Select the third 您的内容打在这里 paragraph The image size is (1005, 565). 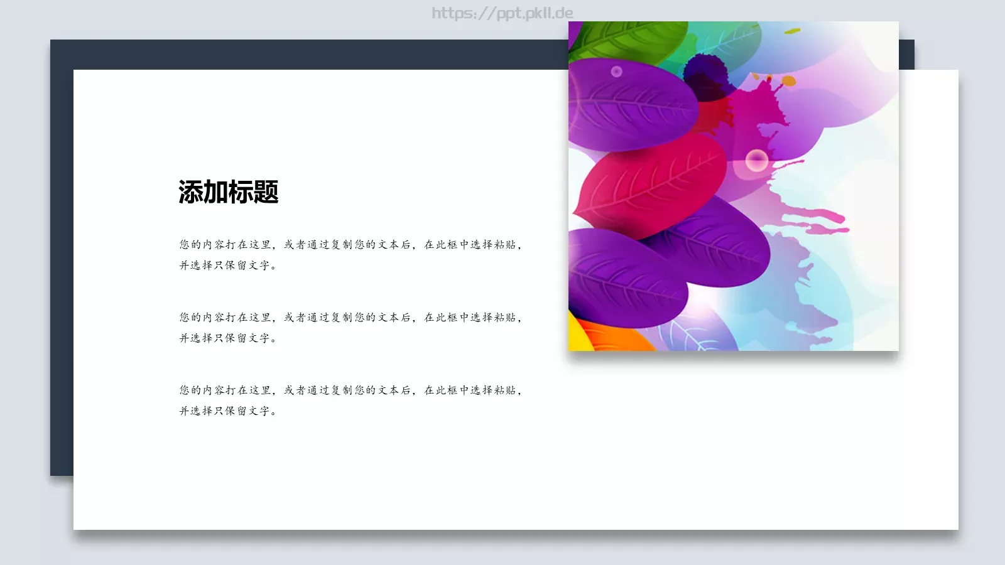tap(350, 401)
